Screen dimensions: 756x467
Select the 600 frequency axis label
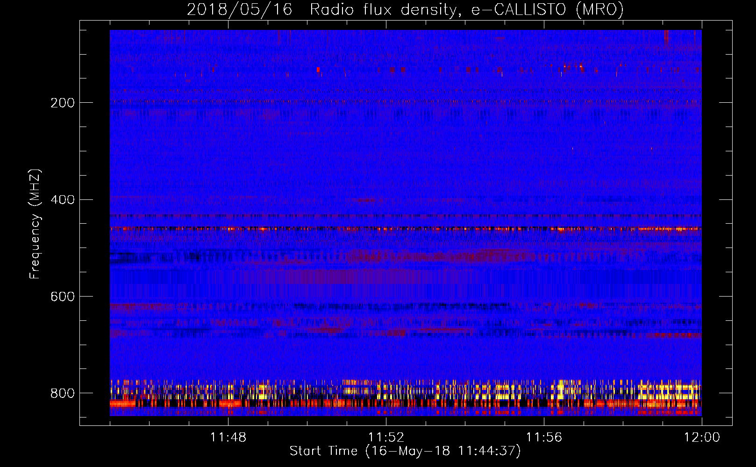point(63,297)
